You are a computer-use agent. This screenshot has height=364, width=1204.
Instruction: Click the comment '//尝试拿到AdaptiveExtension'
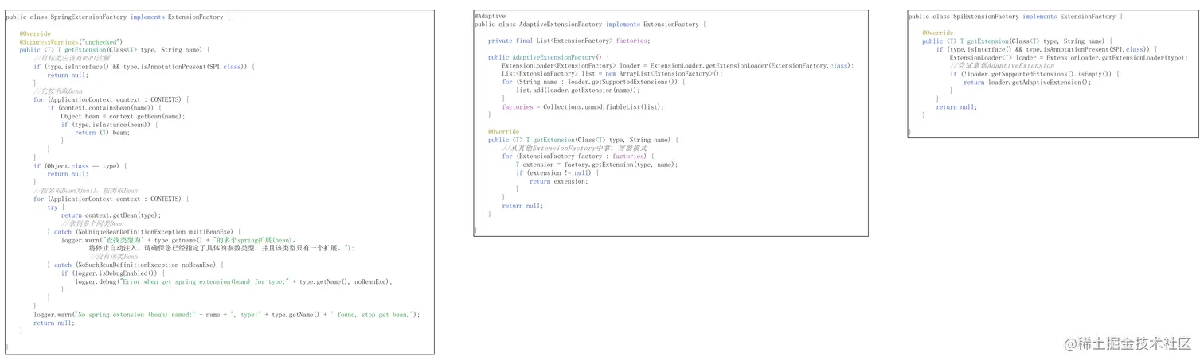1002,66
